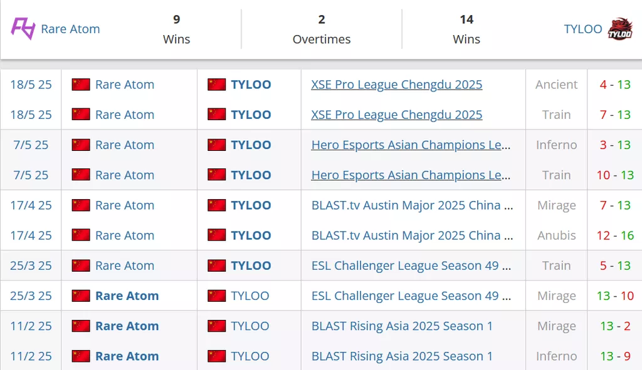Image resolution: width=642 pixels, height=370 pixels.
Task: Click the 13 - 2 Mirage score
Action: coord(615,326)
